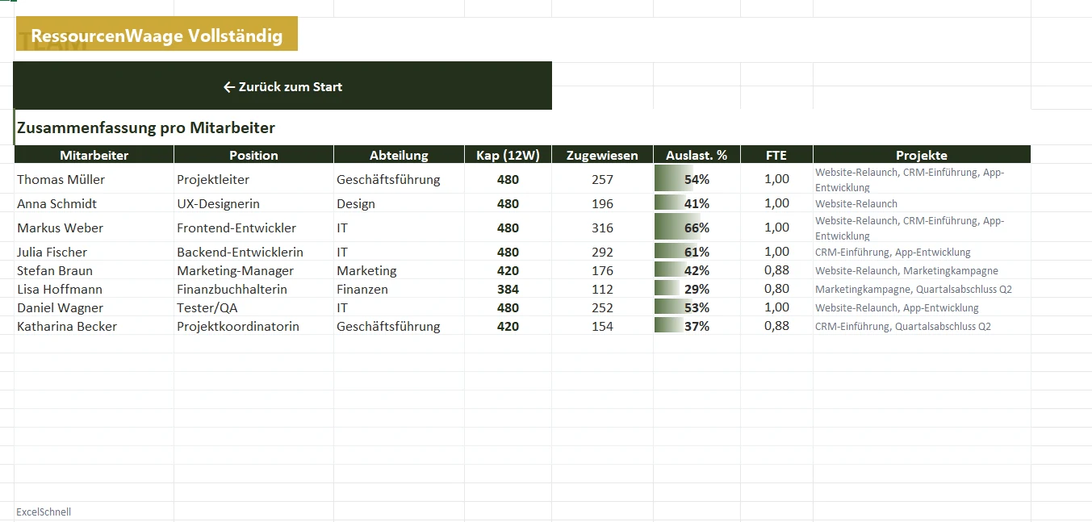Select the 'Anna Schmidt' employee cell
This screenshot has width=1092, height=522.
pos(94,203)
